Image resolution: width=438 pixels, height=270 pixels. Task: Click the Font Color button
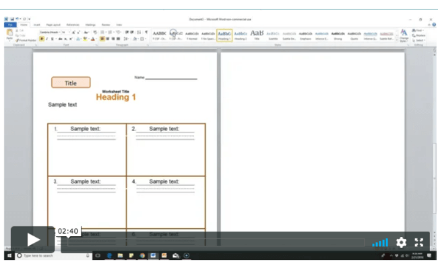pyautogui.click(x=92, y=39)
